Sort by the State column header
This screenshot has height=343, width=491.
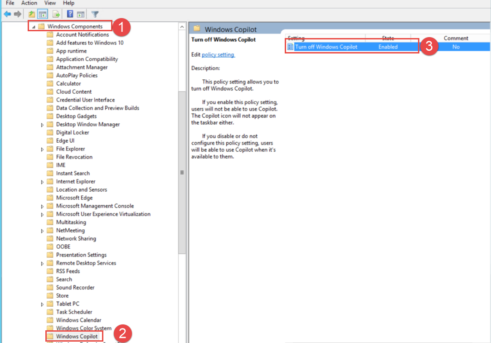[388, 38]
